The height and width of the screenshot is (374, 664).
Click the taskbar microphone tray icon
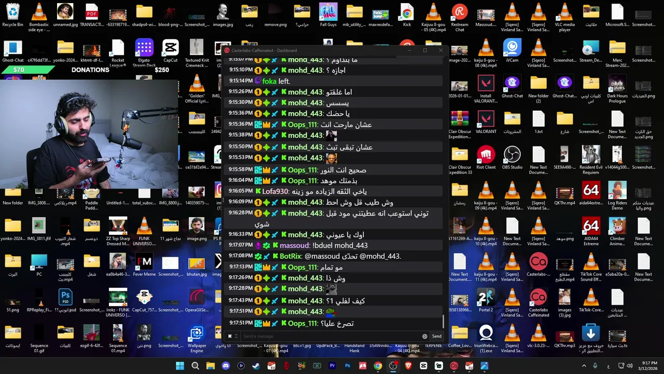click(x=595, y=366)
